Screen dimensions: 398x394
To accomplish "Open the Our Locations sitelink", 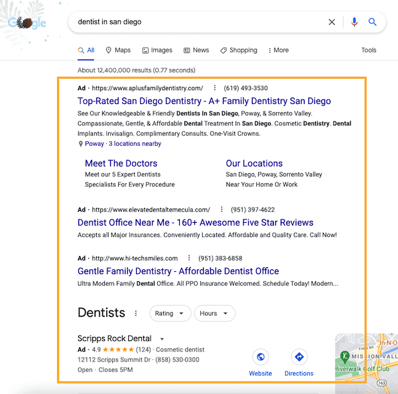I will (254, 163).
